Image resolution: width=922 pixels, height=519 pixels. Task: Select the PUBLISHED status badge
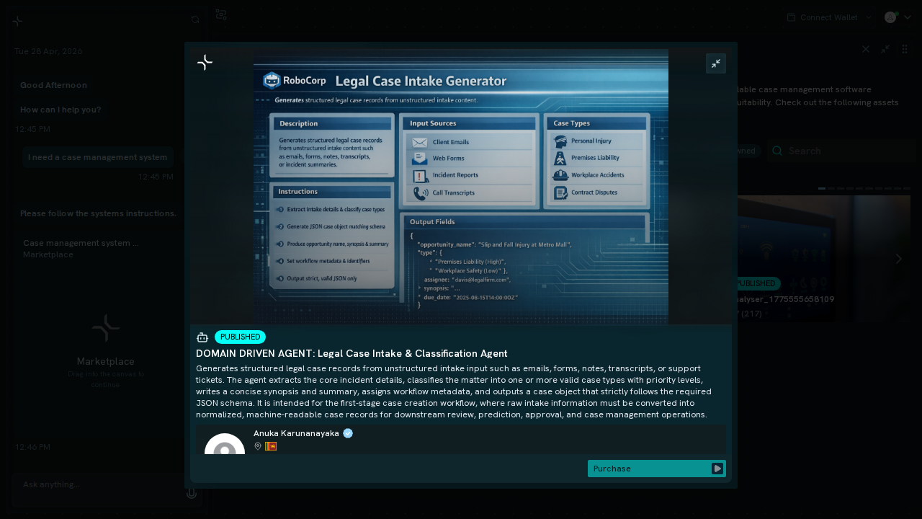[240, 337]
